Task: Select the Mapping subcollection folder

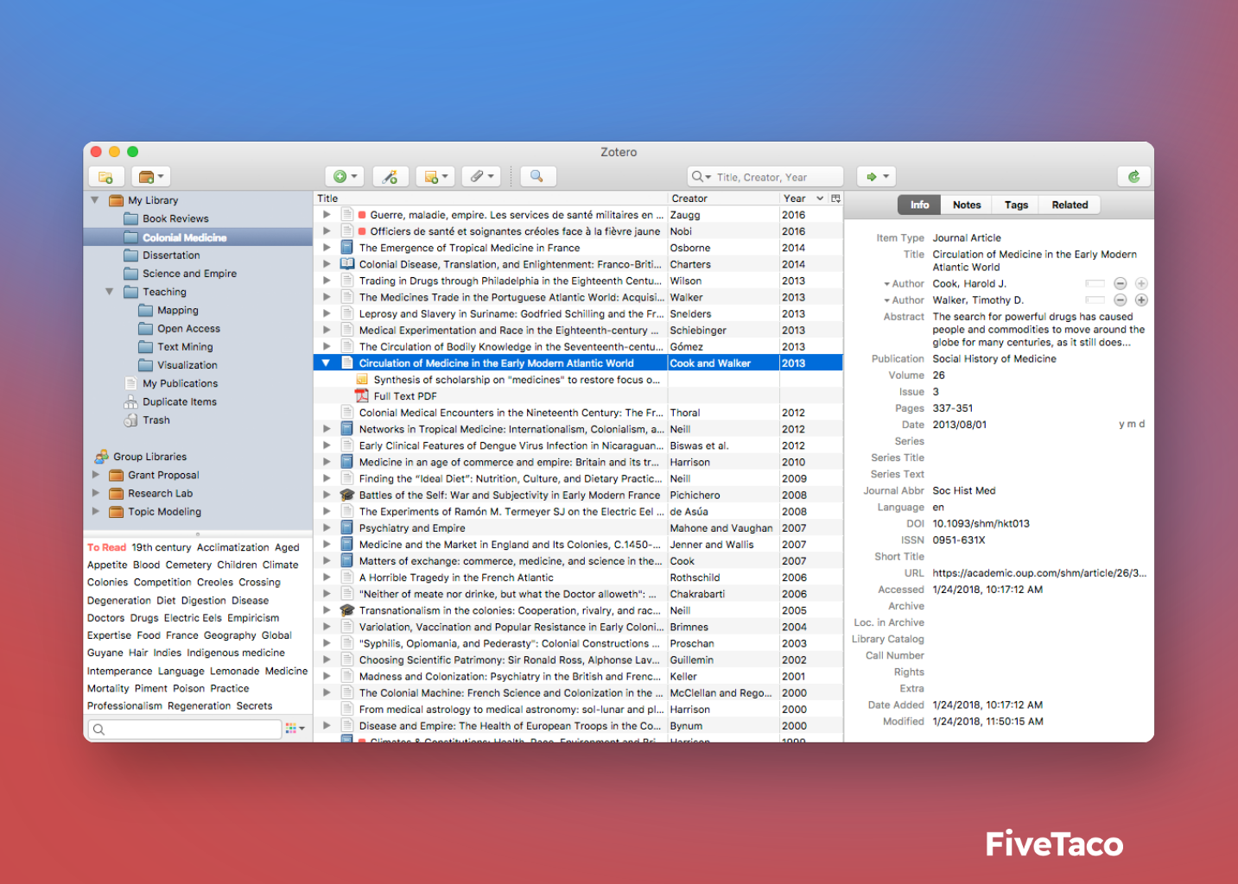Action: coord(146,310)
